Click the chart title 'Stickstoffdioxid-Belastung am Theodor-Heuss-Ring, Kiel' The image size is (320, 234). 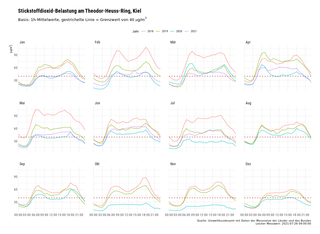point(79,11)
